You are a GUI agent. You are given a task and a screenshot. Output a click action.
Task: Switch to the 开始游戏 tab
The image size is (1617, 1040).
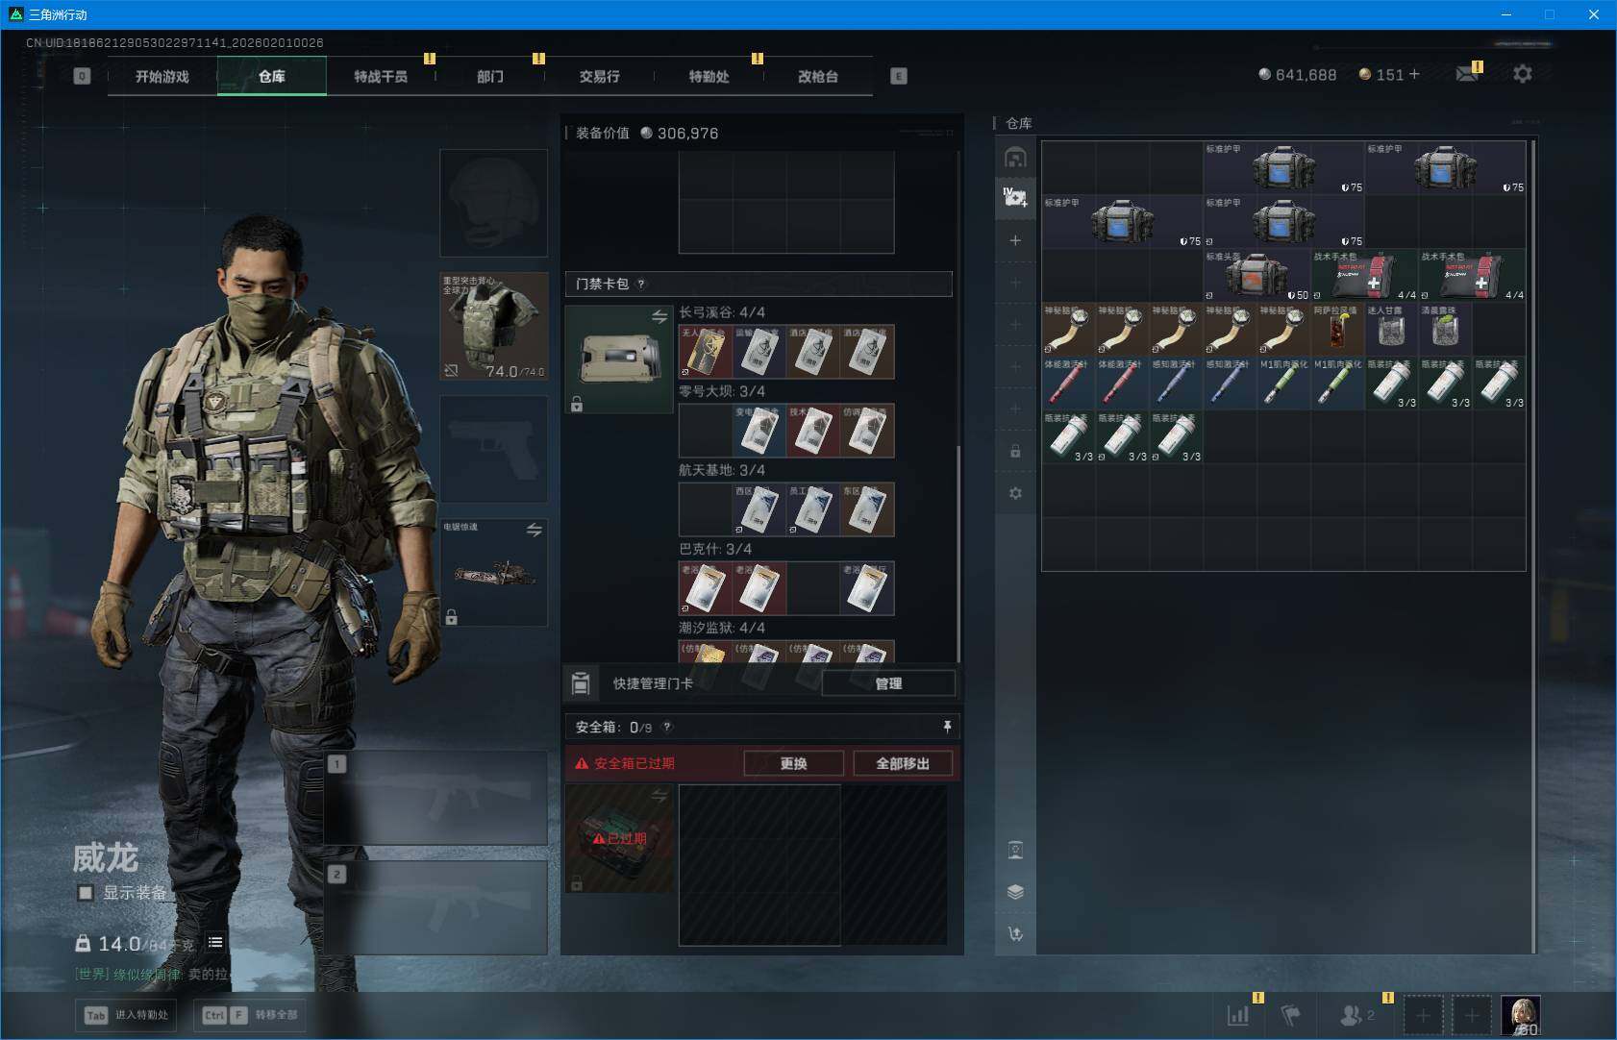click(x=162, y=76)
